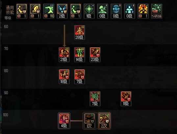
Task: Toggle the physical/magic conversion skill icon
Action: pyautogui.click(x=157, y=11)
